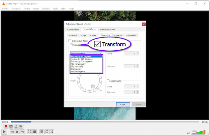
Task: Start playback with the Play button
Action: pyautogui.click(x=4, y=132)
